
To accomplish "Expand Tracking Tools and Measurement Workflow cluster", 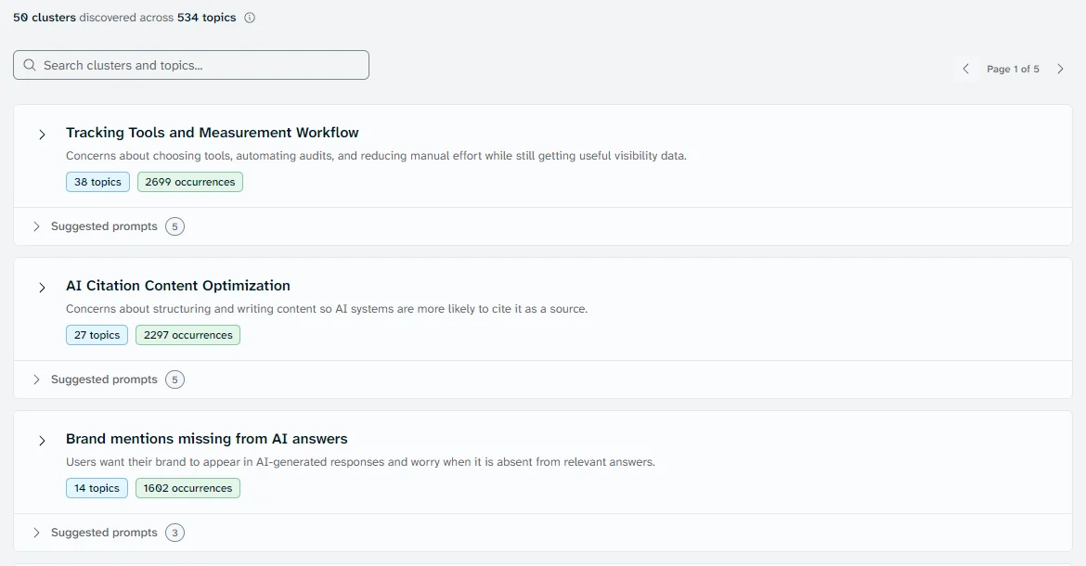I will pyautogui.click(x=43, y=135).
